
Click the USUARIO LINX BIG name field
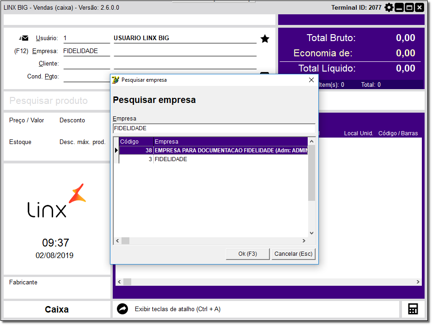tap(185, 38)
